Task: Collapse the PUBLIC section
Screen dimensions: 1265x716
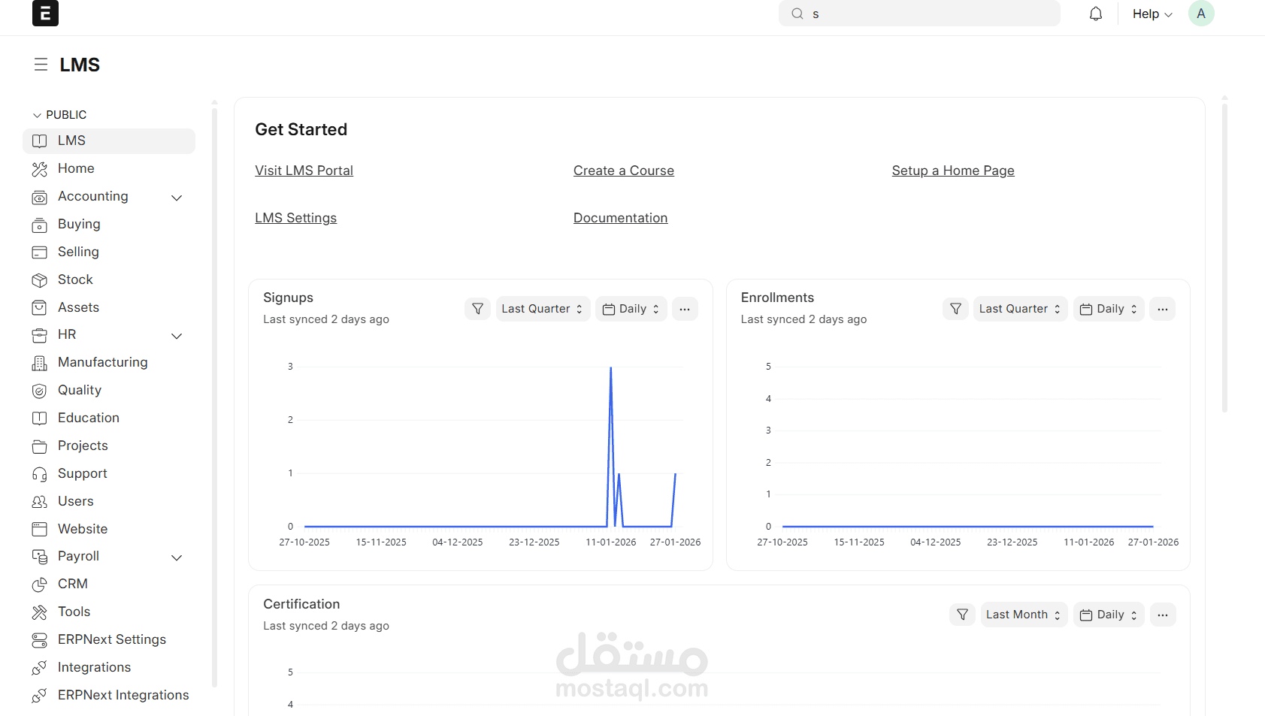Action: point(37,114)
